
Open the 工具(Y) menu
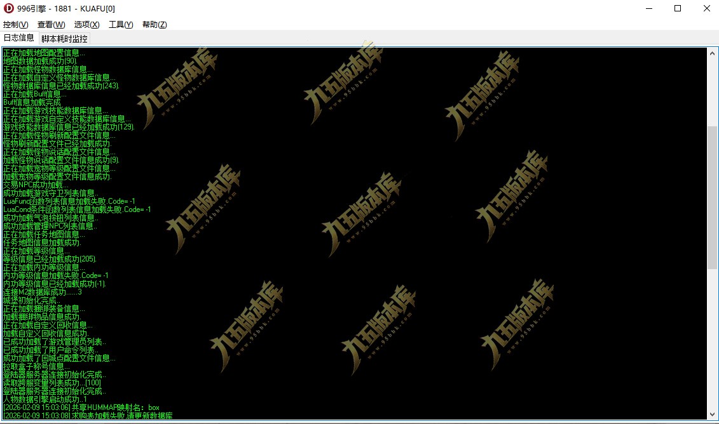point(121,25)
